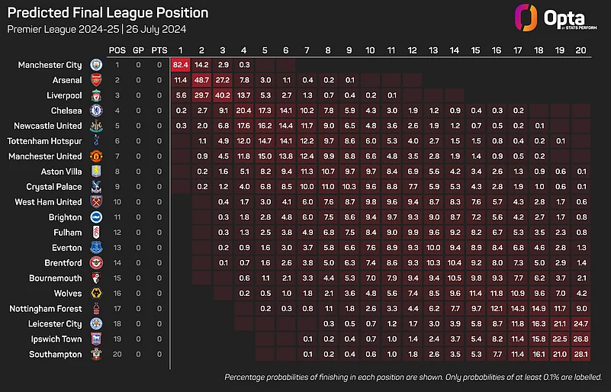Select the POS column header
This screenshot has width=611, height=392.
pos(117,50)
